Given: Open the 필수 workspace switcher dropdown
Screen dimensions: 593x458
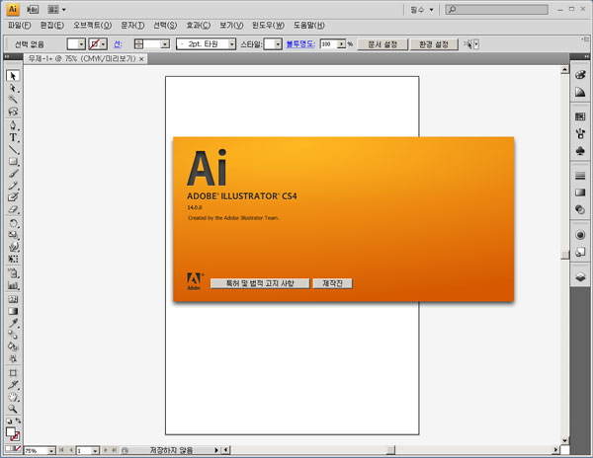Looking at the screenshot, I should coord(425,9).
